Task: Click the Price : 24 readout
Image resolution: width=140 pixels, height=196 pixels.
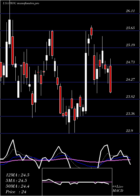Action: [16, 192]
